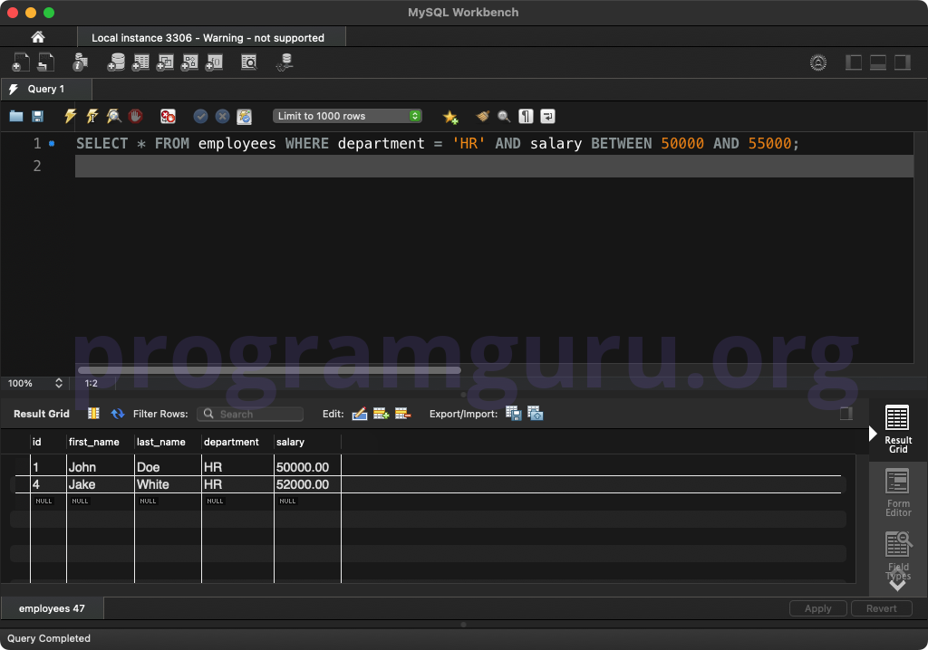Create a new schema icon
The width and height of the screenshot is (928, 650).
[x=116, y=62]
